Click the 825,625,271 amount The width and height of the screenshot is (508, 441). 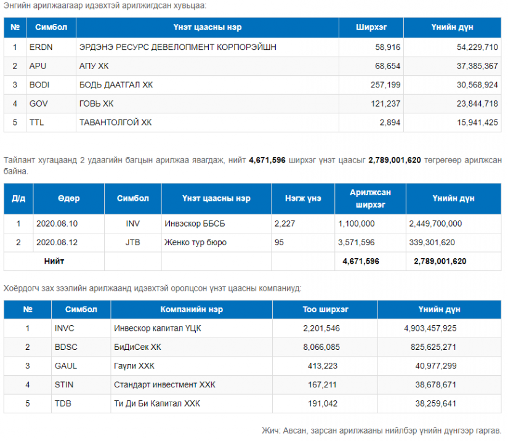[x=433, y=347]
